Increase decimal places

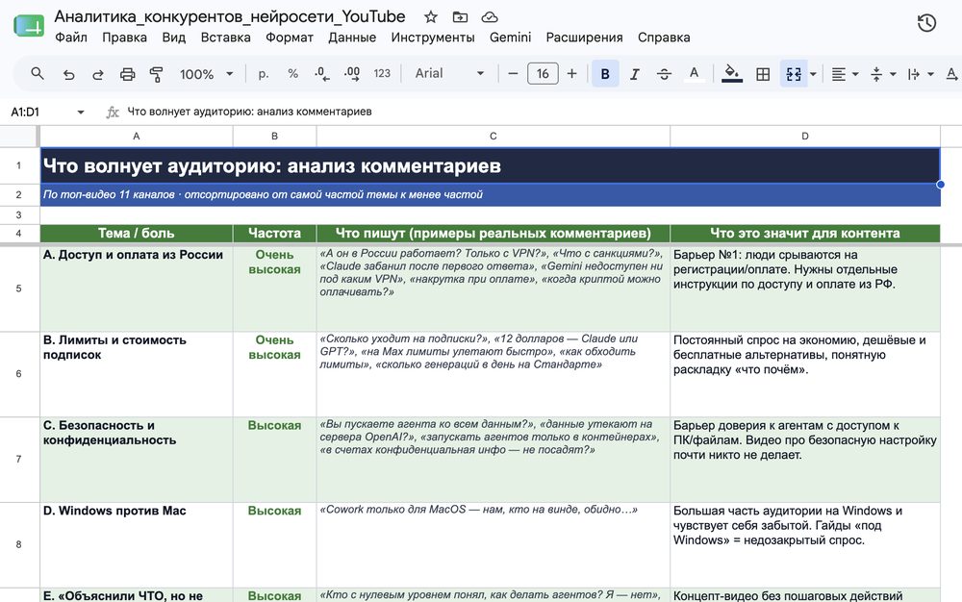pos(352,74)
